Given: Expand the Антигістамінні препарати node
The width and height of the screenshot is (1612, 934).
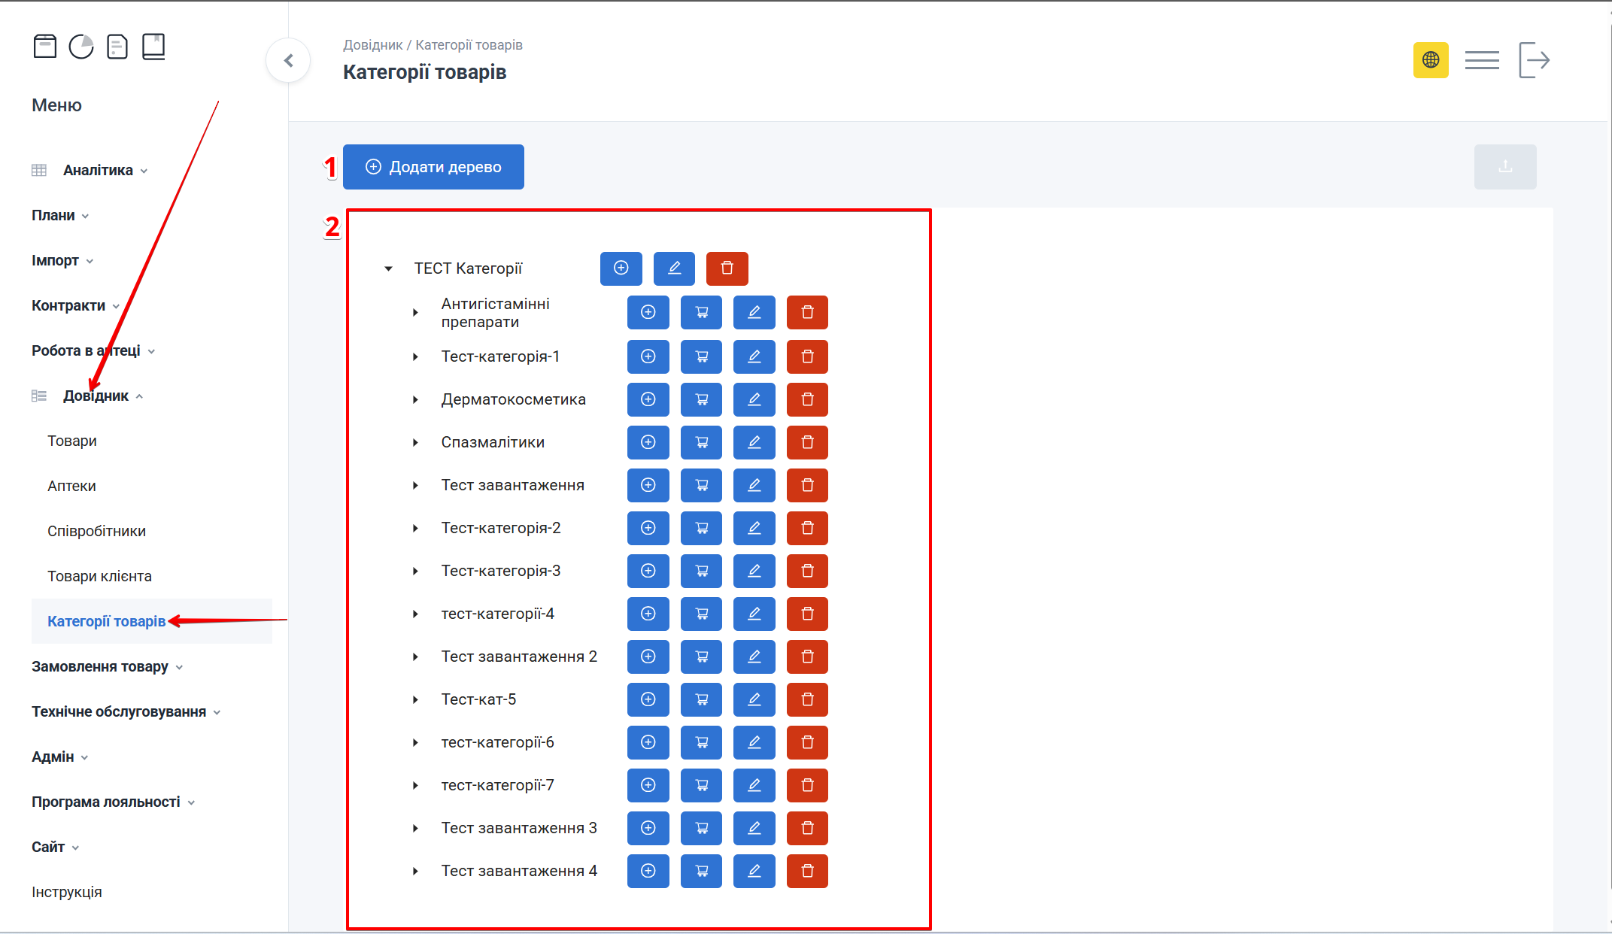Looking at the screenshot, I should click(415, 312).
